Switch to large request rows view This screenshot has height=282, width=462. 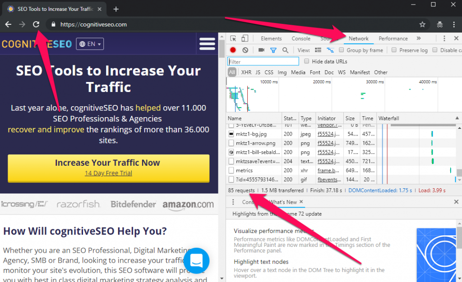click(318, 50)
